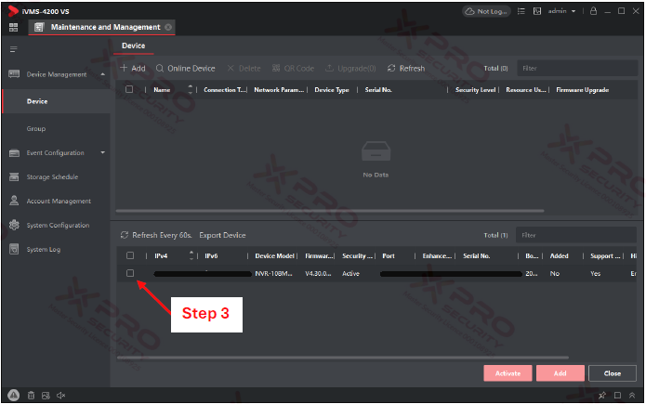Collapse the sidebar with hamburger icon
This screenshot has height=404, width=646.
(14, 49)
